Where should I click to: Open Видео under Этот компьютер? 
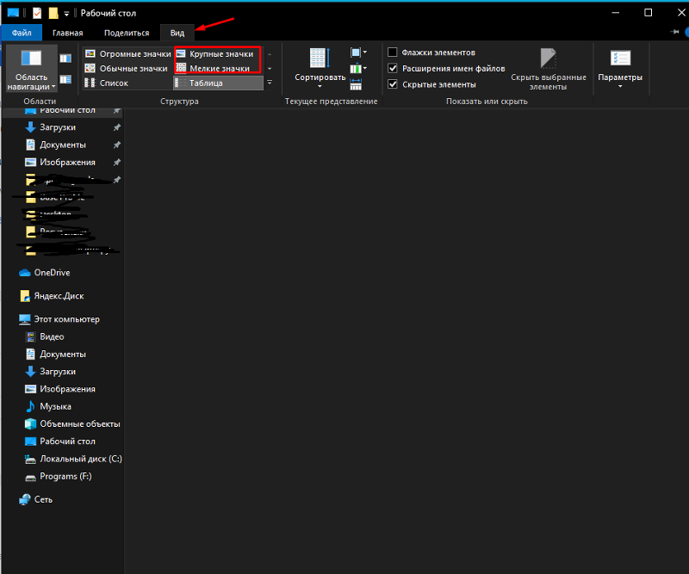[x=52, y=336]
